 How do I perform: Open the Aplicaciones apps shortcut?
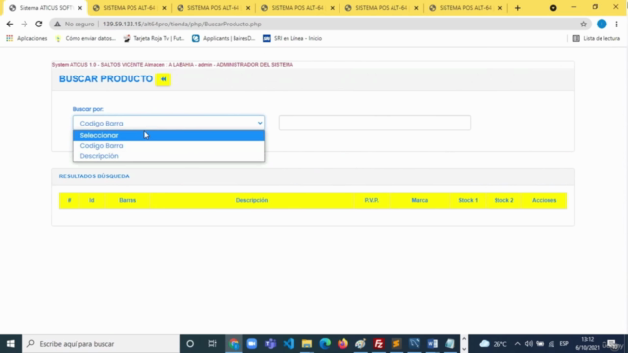tap(26, 38)
